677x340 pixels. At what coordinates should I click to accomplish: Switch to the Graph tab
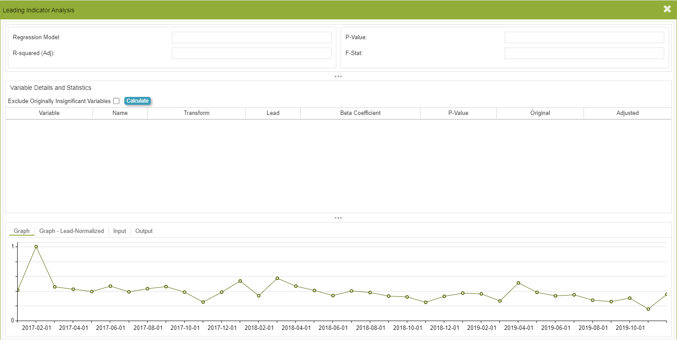coord(22,231)
